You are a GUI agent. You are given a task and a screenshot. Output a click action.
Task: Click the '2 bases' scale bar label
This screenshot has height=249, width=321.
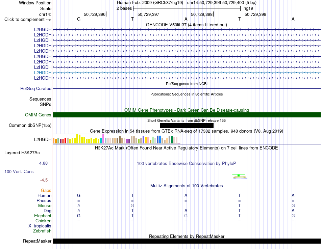point(124,8)
